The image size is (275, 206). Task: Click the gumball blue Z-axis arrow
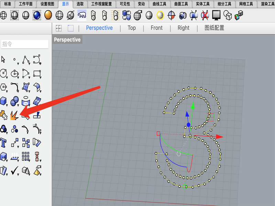click(187, 114)
